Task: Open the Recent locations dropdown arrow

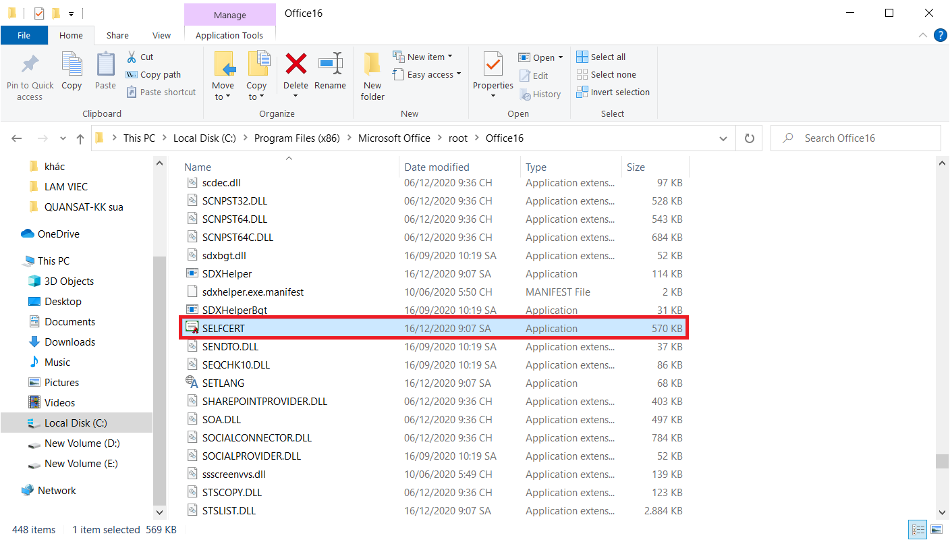Action: click(x=63, y=138)
